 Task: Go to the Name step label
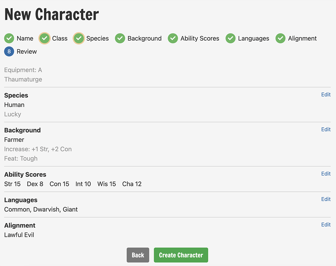(25, 38)
